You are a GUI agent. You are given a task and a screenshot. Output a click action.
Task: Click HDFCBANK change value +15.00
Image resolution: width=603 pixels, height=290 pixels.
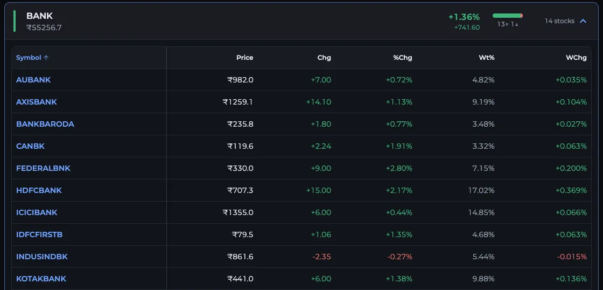318,190
